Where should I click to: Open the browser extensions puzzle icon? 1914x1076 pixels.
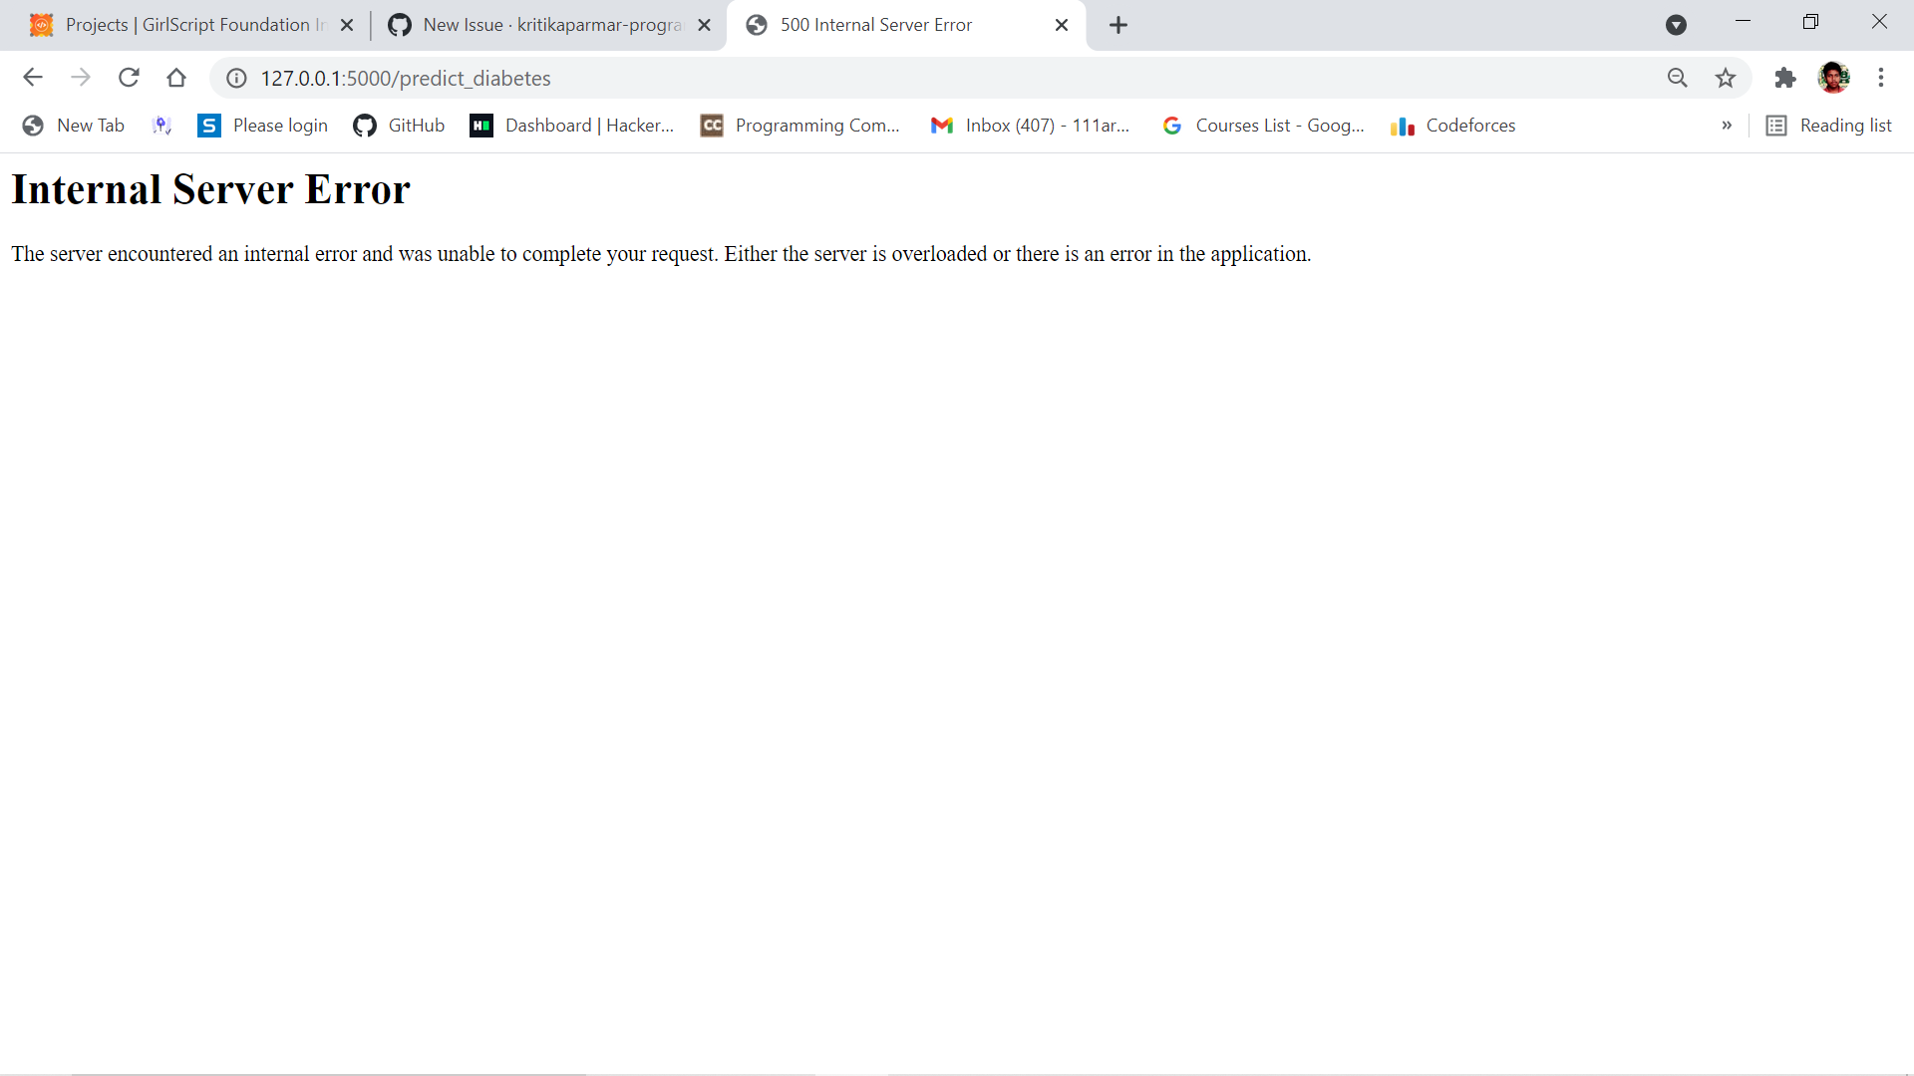(x=1785, y=78)
